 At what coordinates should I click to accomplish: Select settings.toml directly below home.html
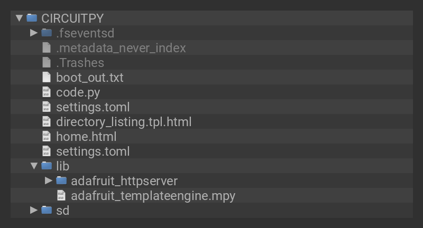pos(93,151)
